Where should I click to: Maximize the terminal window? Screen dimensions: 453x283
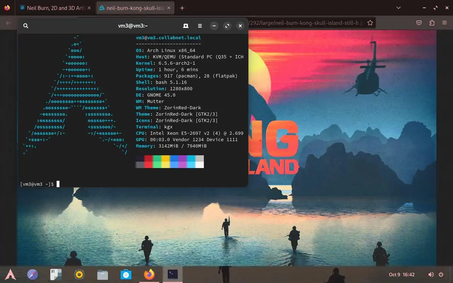pyautogui.click(x=227, y=26)
